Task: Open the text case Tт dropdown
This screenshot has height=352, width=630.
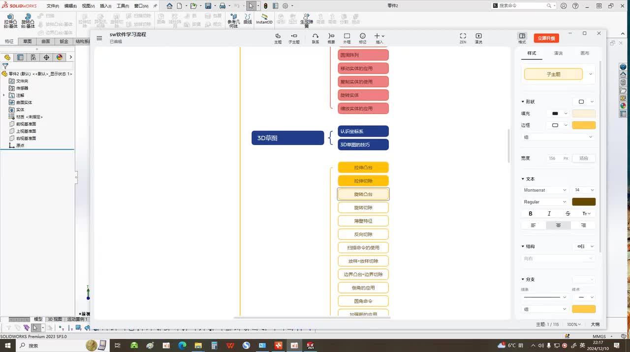Action: (586, 214)
